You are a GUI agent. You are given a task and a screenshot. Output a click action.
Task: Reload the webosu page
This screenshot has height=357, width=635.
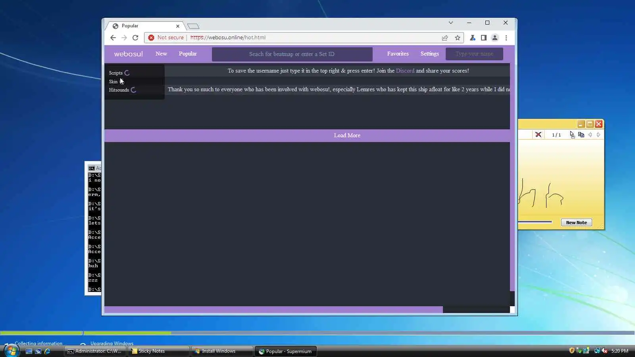click(135, 38)
